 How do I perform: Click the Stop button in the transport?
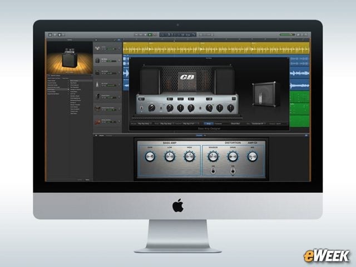(x=145, y=34)
